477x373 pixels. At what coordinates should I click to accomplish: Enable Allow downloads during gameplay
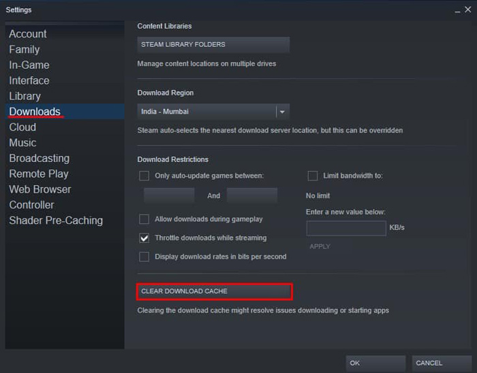tap(144, 219)
